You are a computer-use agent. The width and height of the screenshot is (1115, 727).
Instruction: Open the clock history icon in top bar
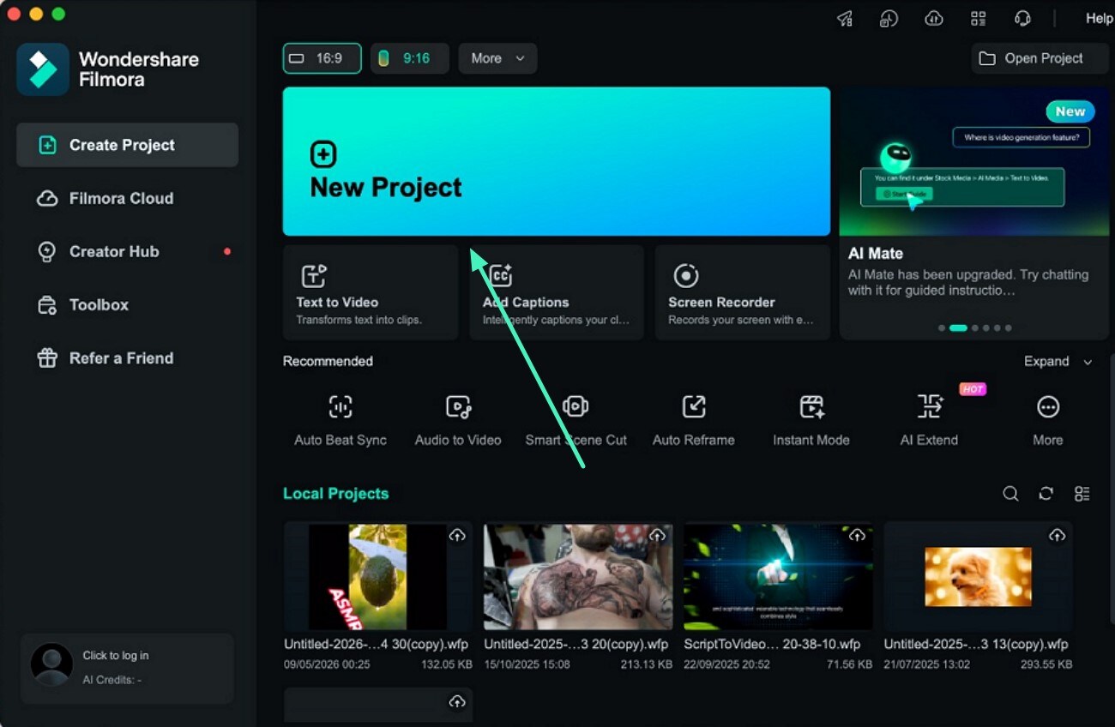(889, 19)
